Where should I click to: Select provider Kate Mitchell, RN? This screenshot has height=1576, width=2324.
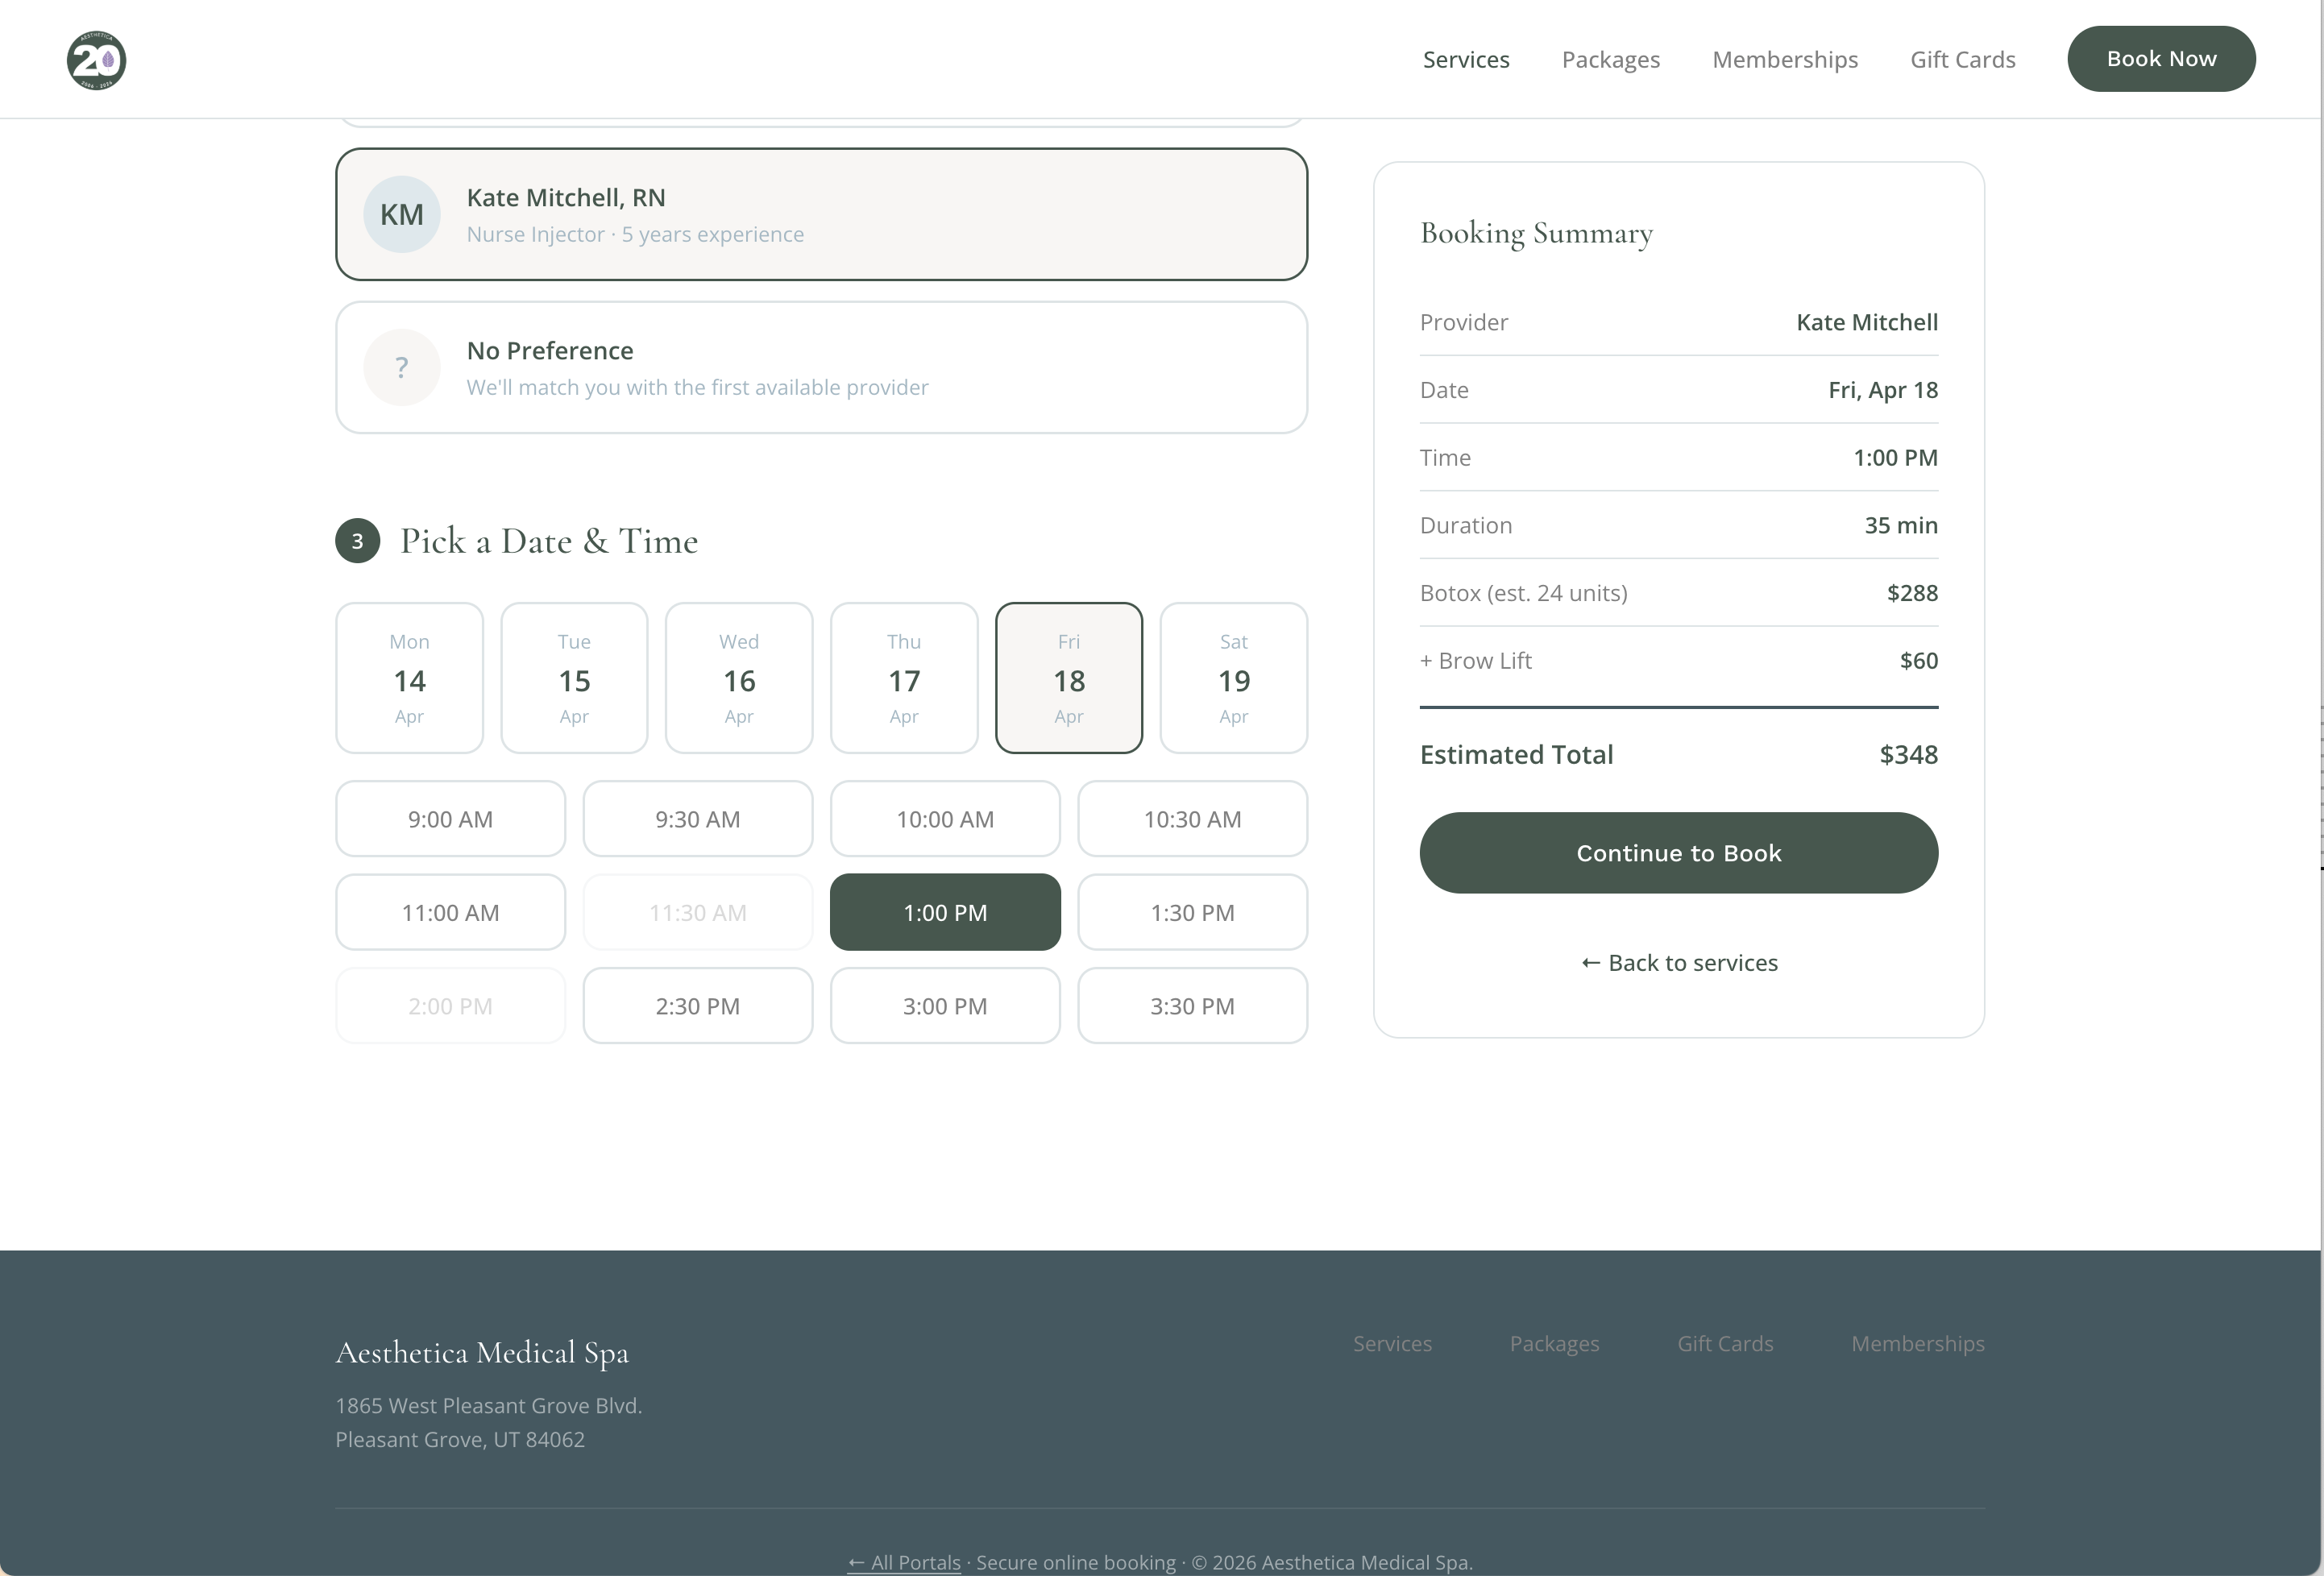coord(821,215)
